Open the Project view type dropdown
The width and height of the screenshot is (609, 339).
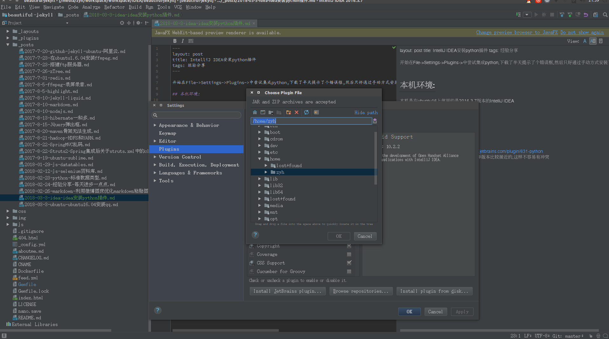click(67, 23)
